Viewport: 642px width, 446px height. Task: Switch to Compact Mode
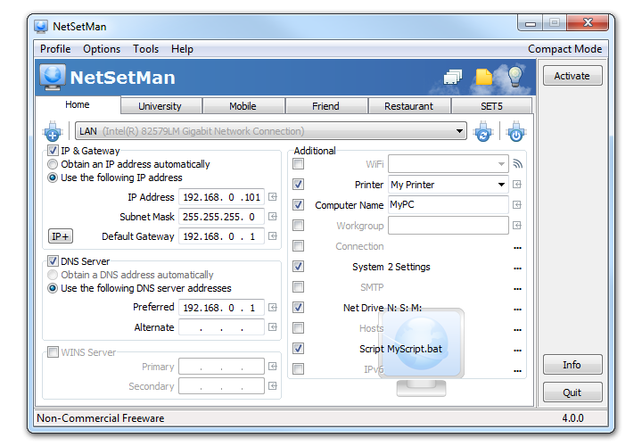(x=564, y=49)
